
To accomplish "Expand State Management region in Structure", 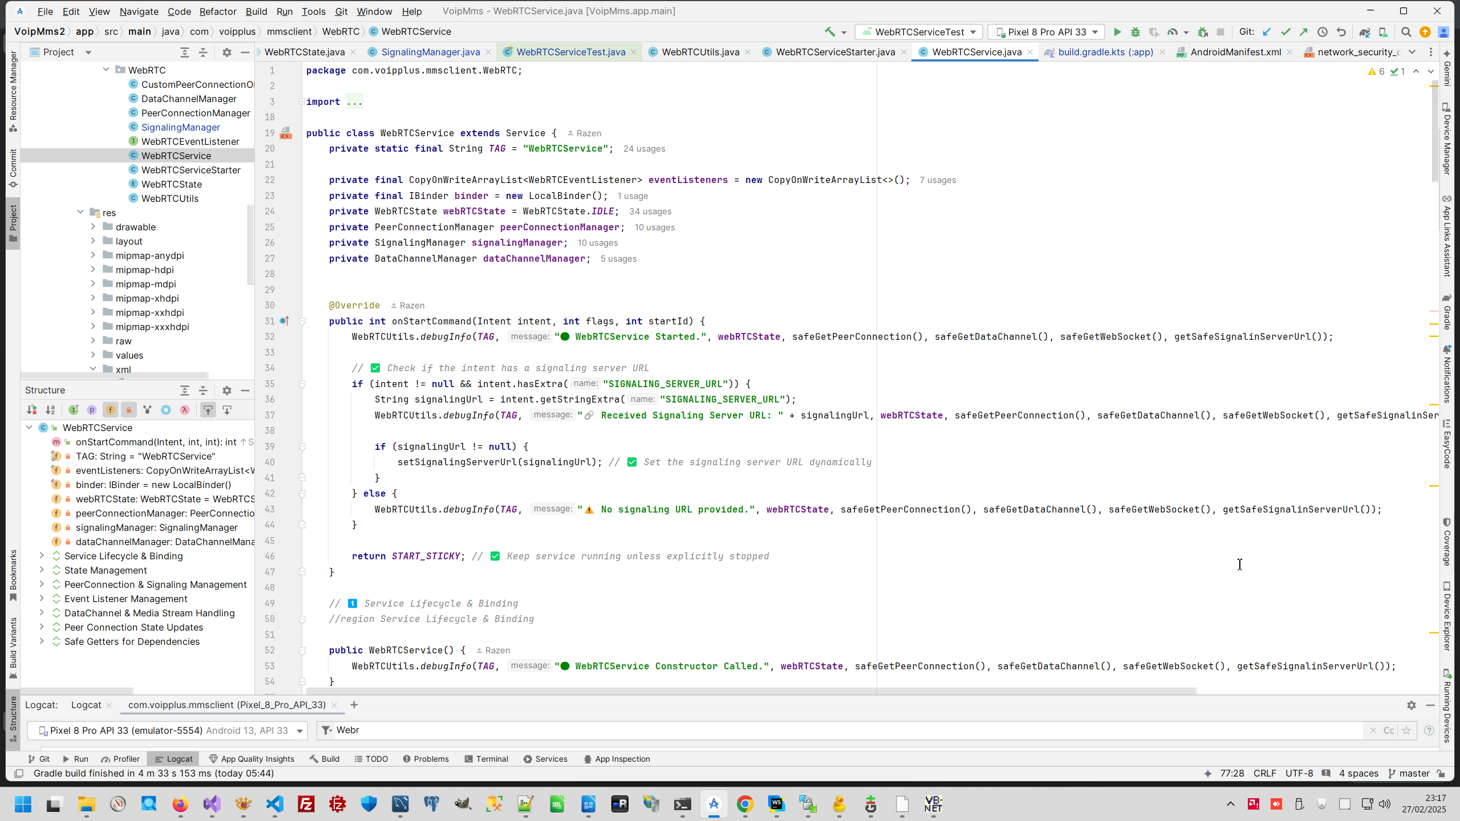I will [x=42, y=570].
